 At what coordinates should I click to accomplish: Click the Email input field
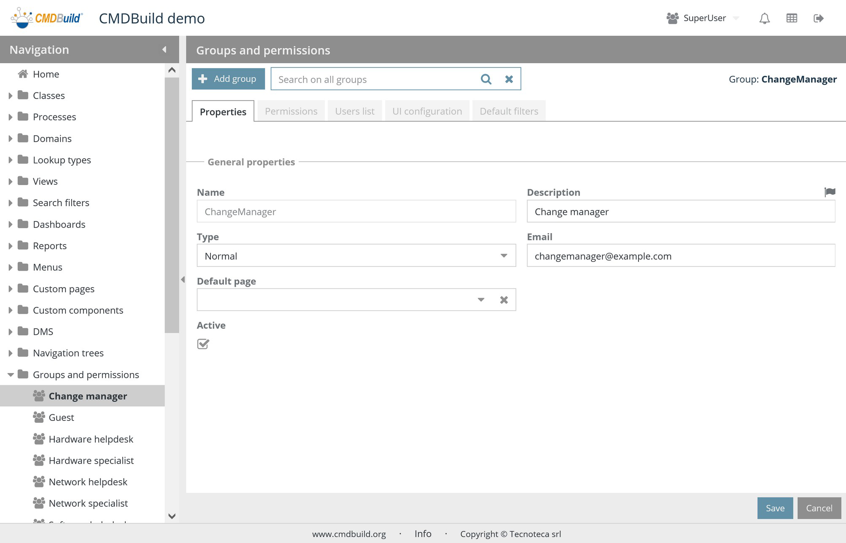point(681,256)
